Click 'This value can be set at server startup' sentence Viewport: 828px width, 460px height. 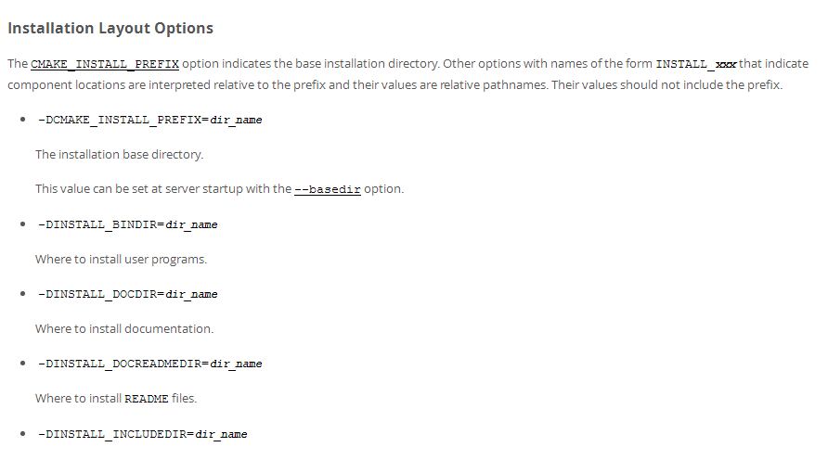220,189
